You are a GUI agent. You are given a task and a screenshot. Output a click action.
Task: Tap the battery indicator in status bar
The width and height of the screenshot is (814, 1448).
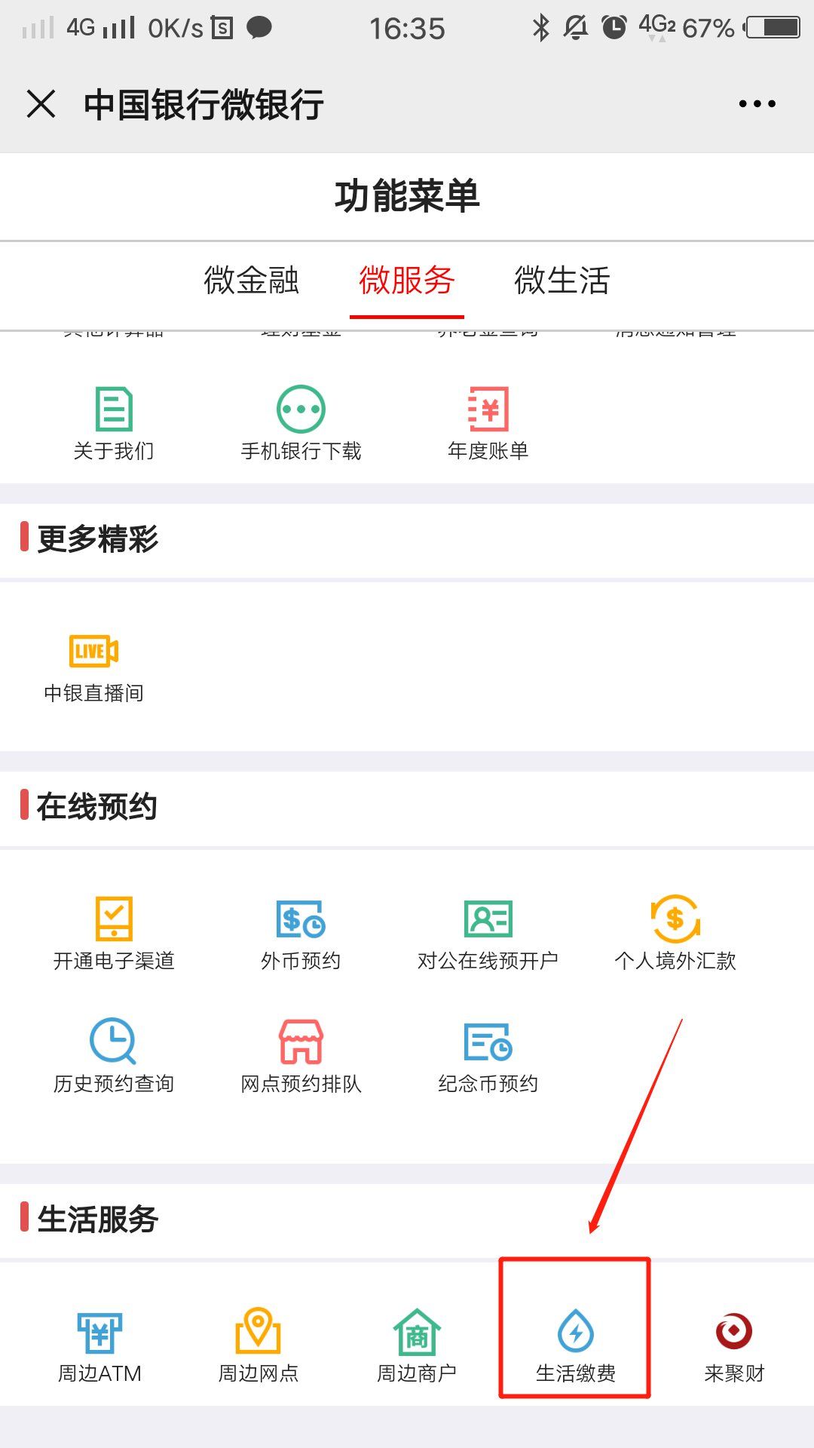click(772, 28)
